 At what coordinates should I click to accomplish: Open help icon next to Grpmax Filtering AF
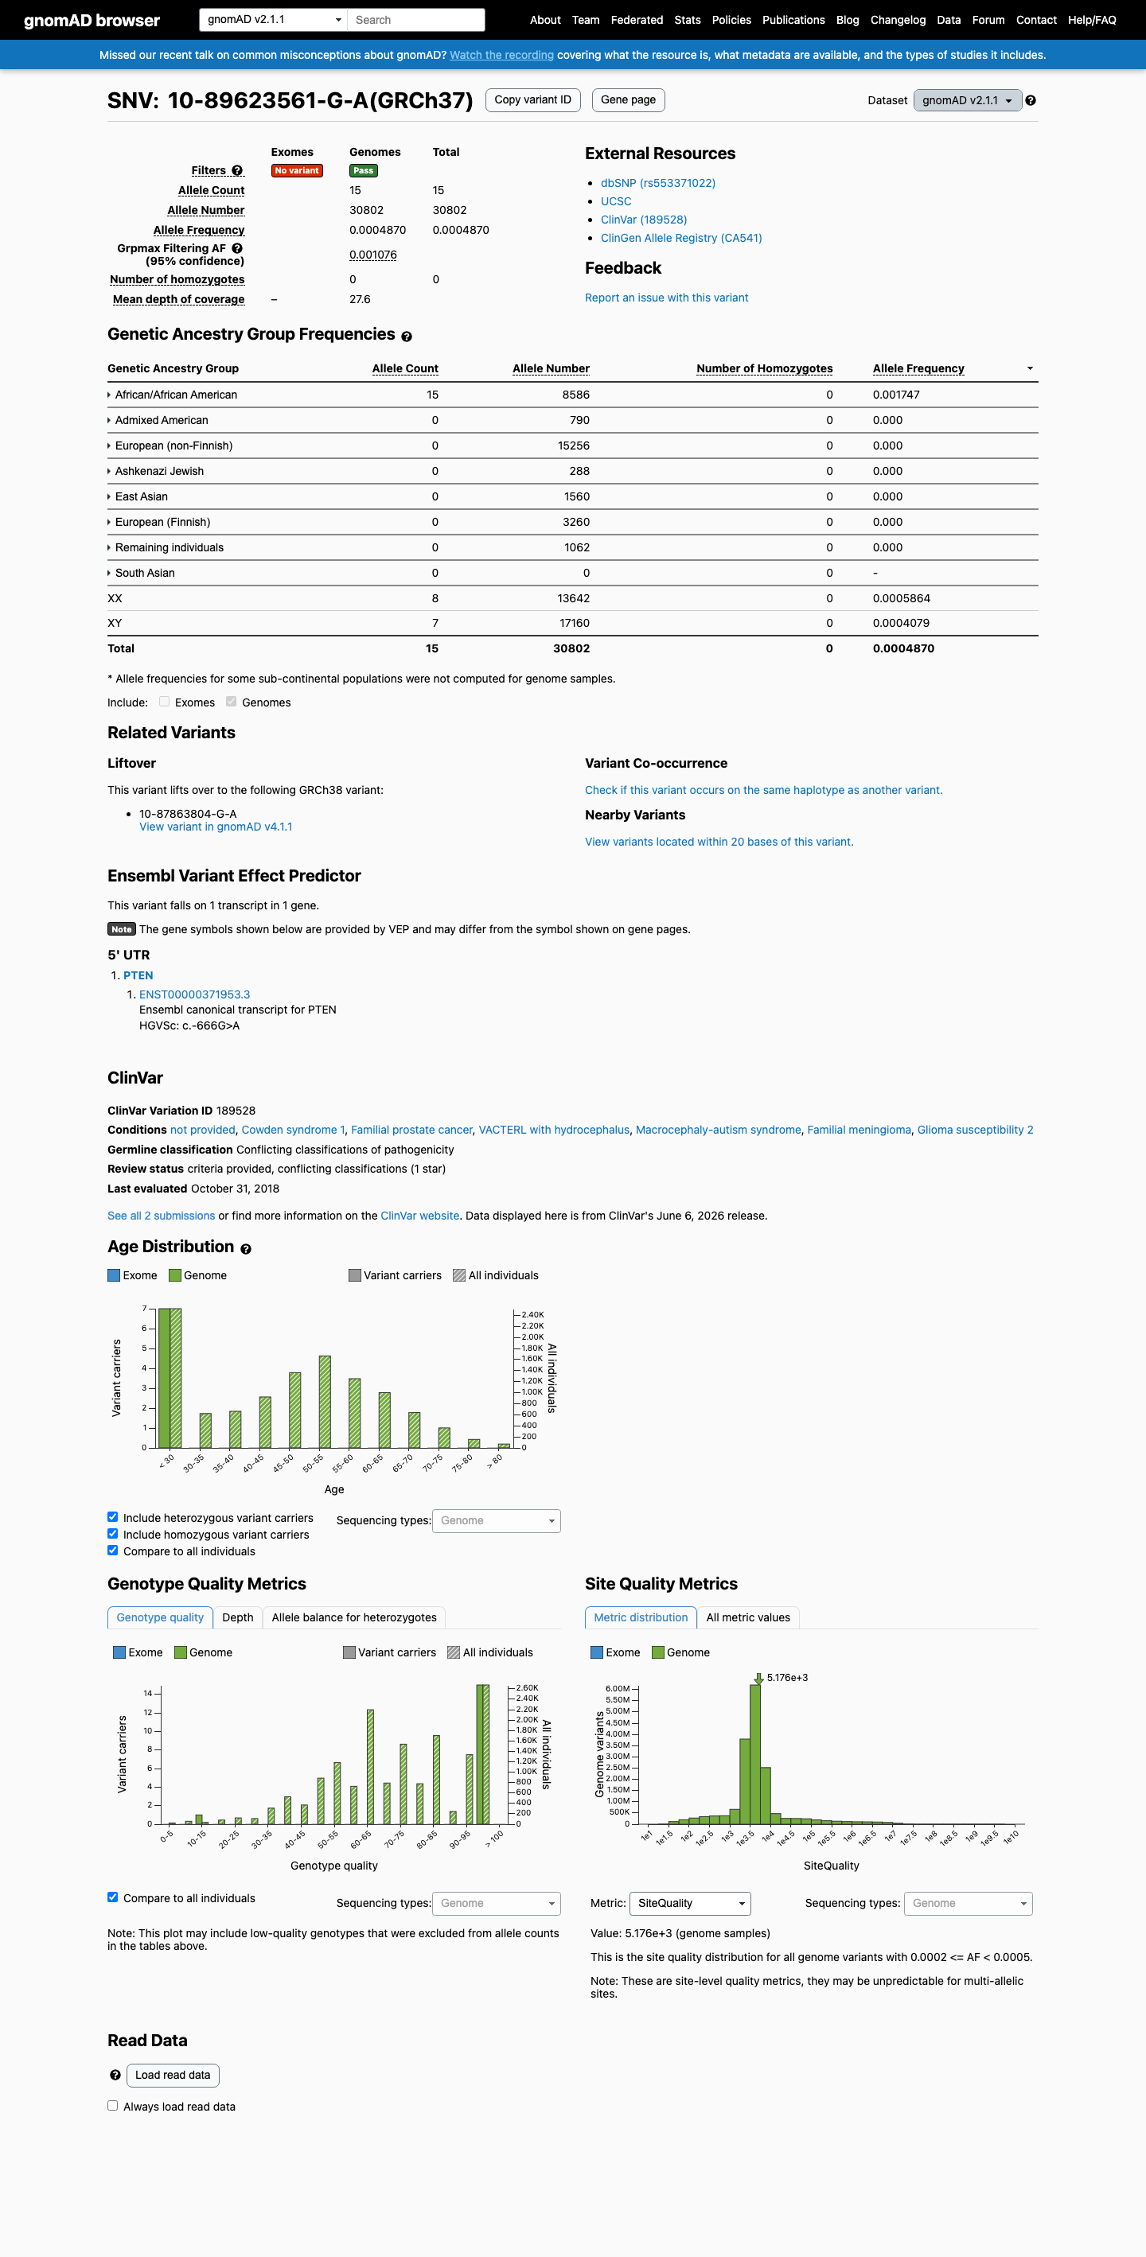(x=237, y=249)
